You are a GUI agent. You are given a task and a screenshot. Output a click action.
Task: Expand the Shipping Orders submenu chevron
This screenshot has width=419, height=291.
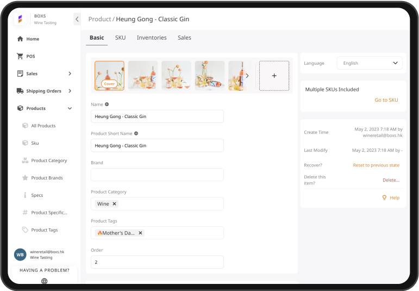click(70, 91)
